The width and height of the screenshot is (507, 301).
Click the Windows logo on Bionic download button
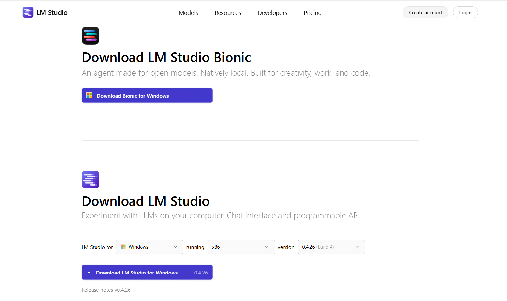pos(89,95)
